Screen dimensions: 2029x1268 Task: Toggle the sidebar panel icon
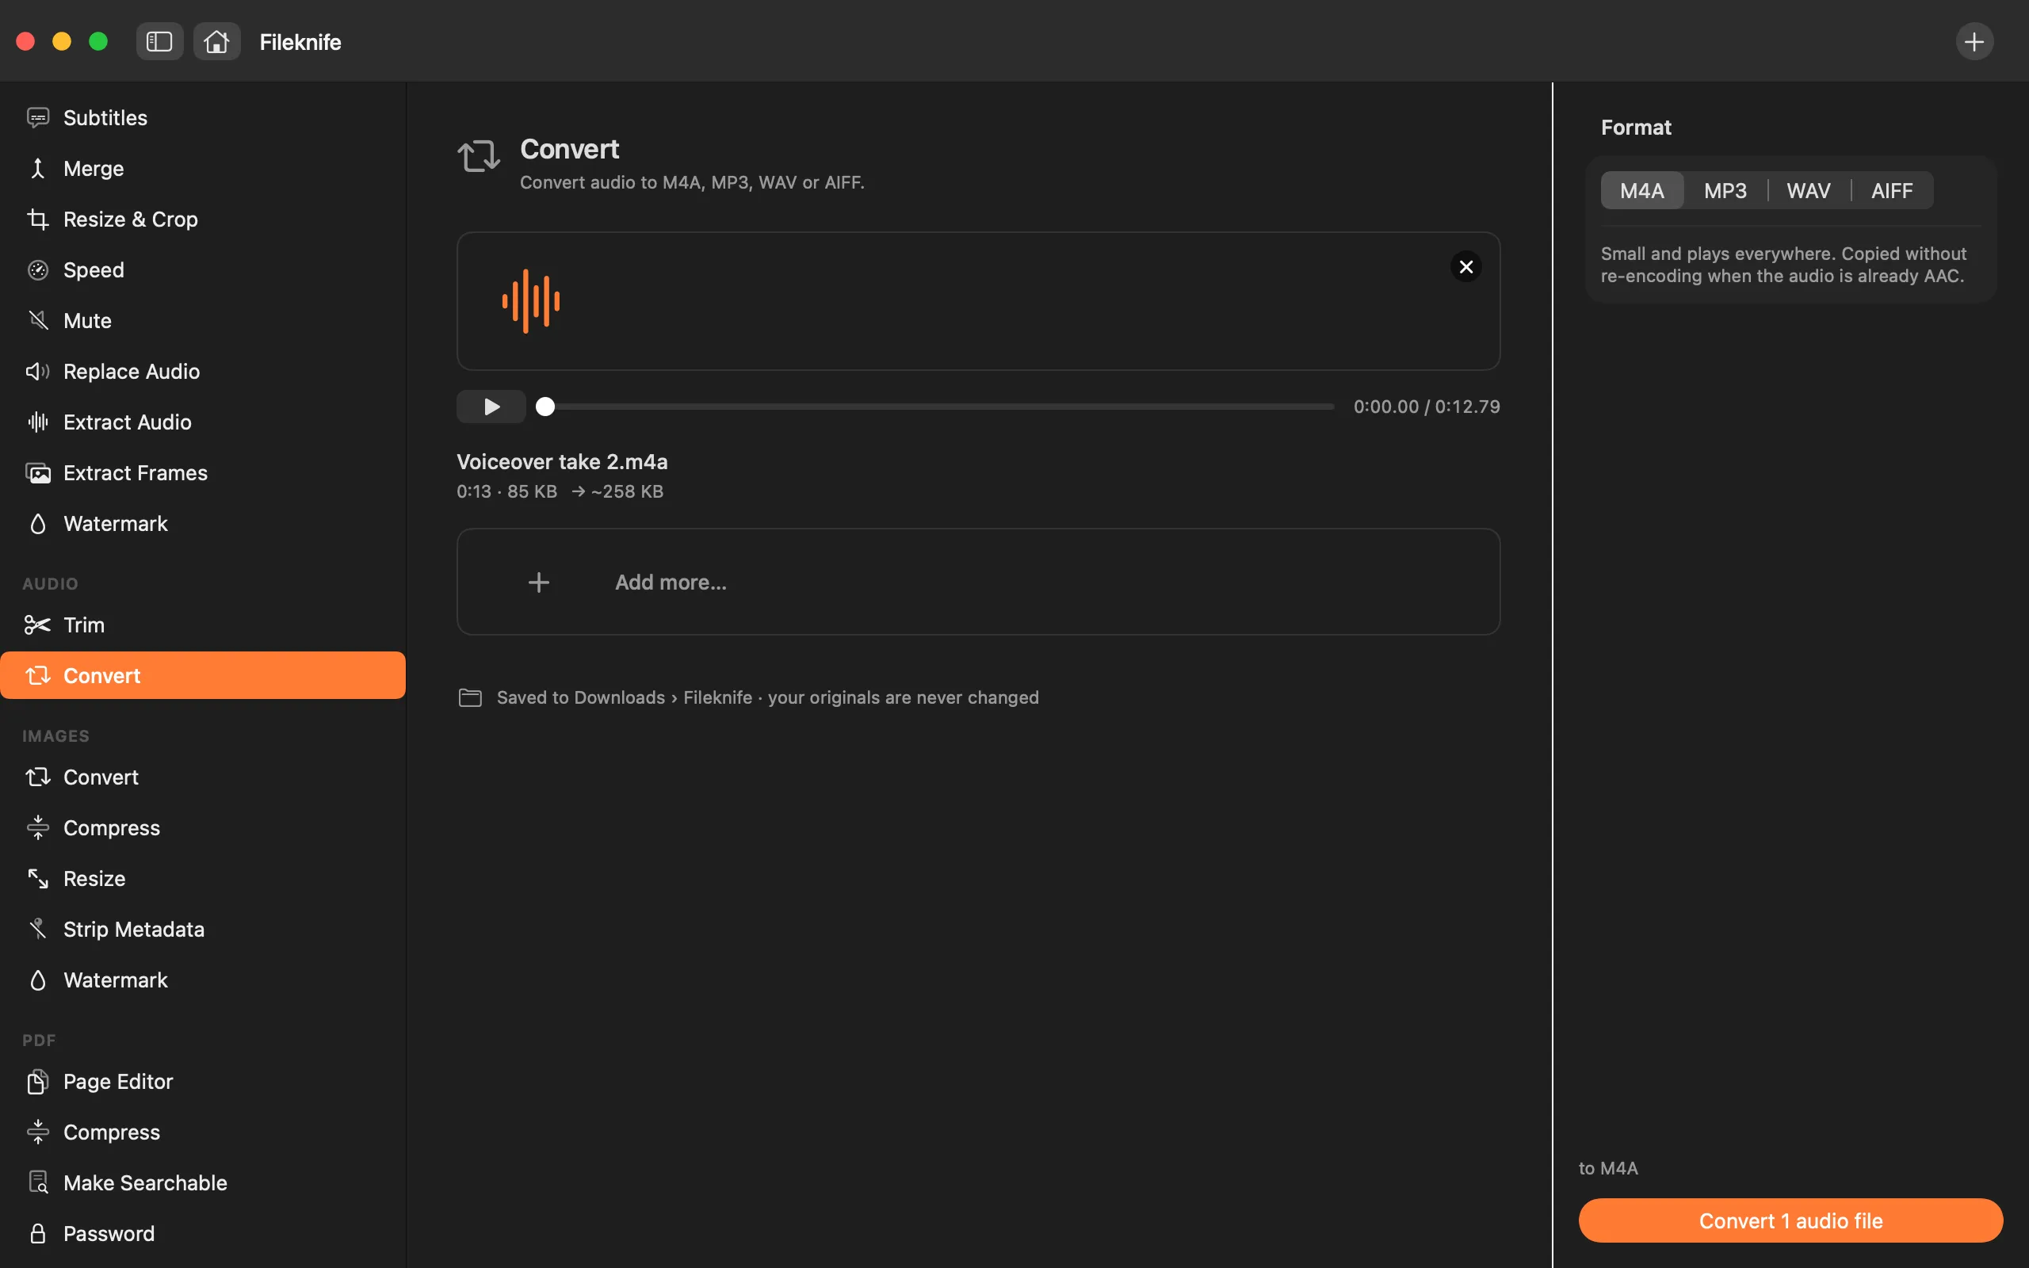[159, 42]
